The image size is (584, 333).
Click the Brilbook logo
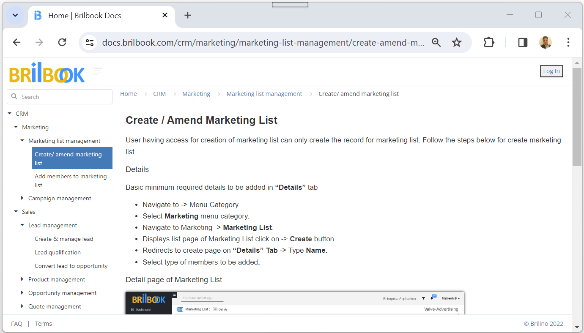point(47,73)
